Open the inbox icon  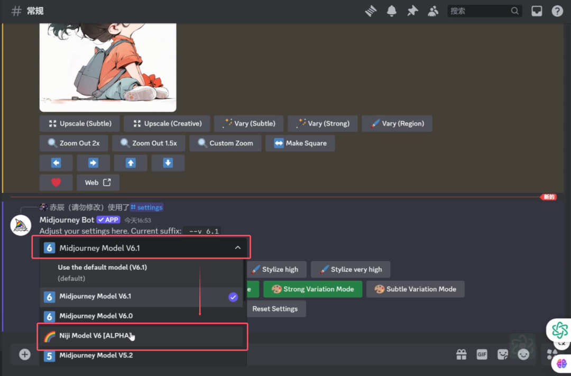tap(537, 11)
